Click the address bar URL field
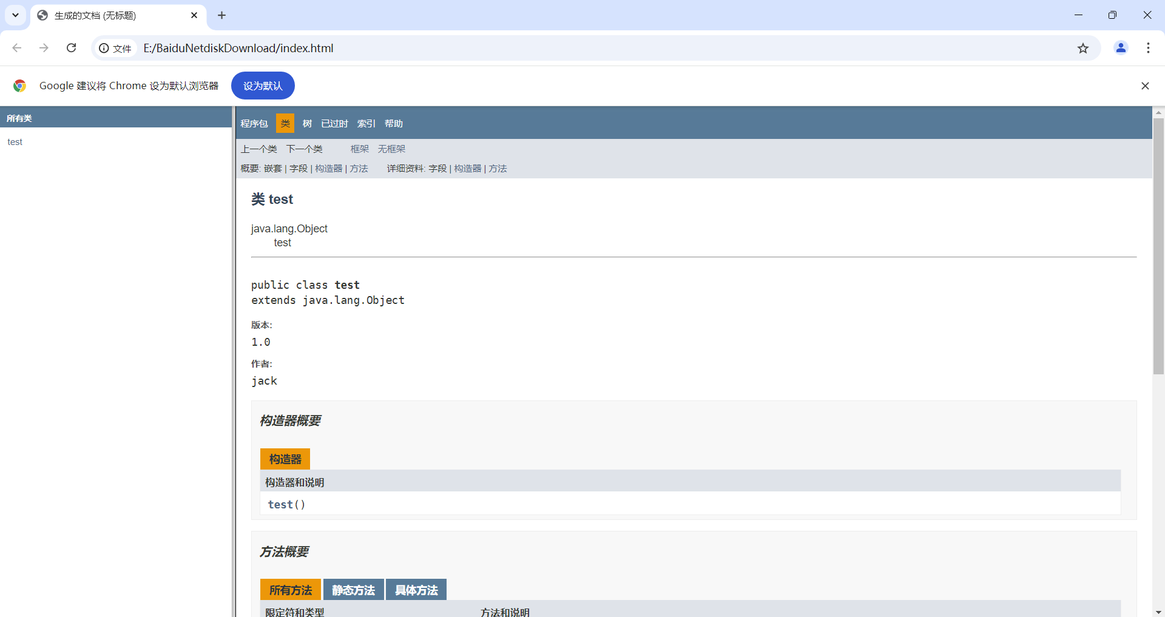Image resolution: width=1165 pixels, height=617 pixels. click(546, 49)
